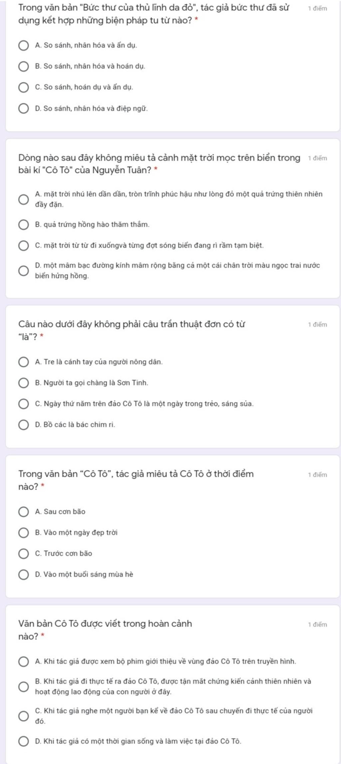341x764 pixels.
Task: Choose option A. Sau cơn bão
Action: [x=23, y=512]
